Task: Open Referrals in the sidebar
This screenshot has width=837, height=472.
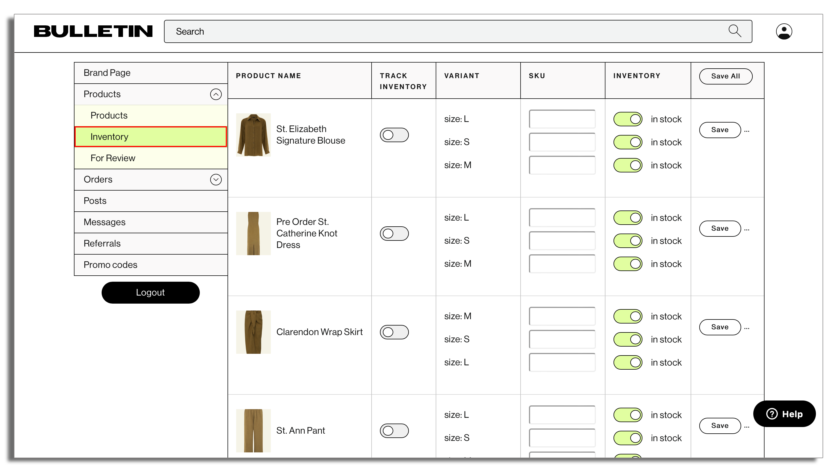Action: click(x=151, y=244)
